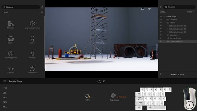
Task: Click the library panel scrollbar
Action: (x=44, y=42)
